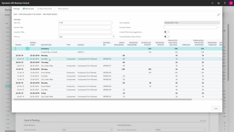
Task: Select the Friday summary row
Action: coord(117,93)
